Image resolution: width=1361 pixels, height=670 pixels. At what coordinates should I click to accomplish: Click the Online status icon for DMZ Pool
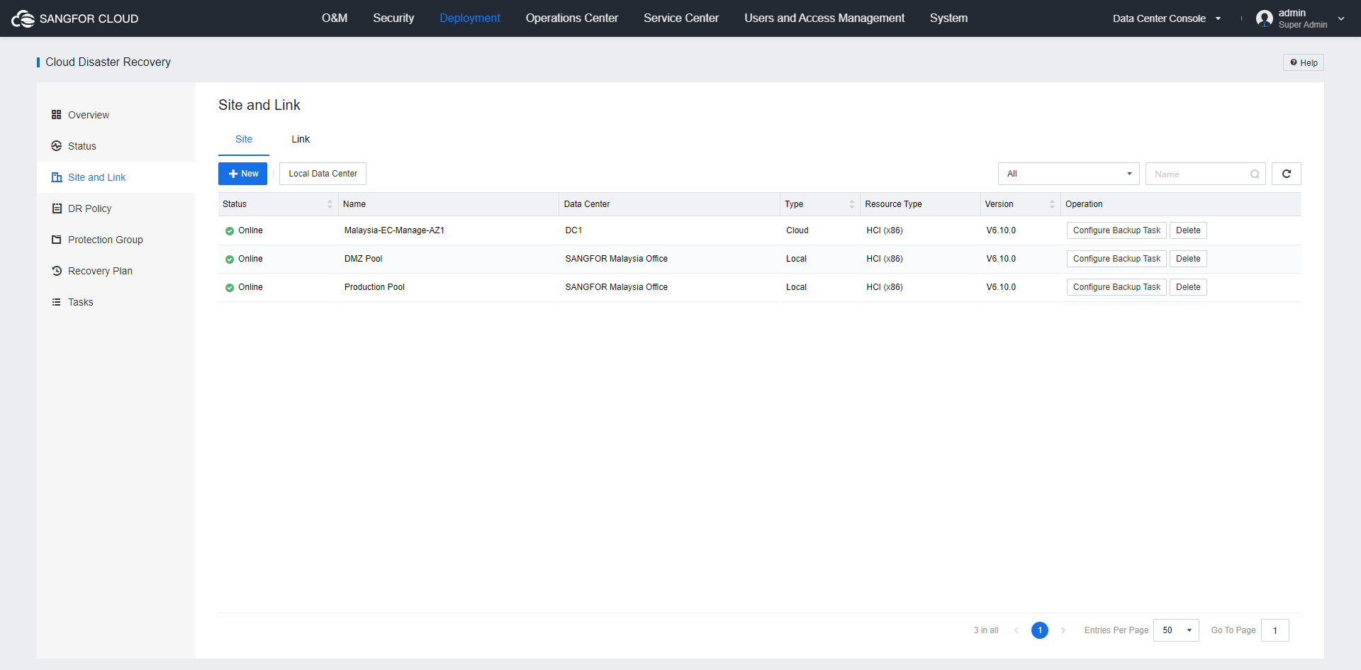[230, 259]
